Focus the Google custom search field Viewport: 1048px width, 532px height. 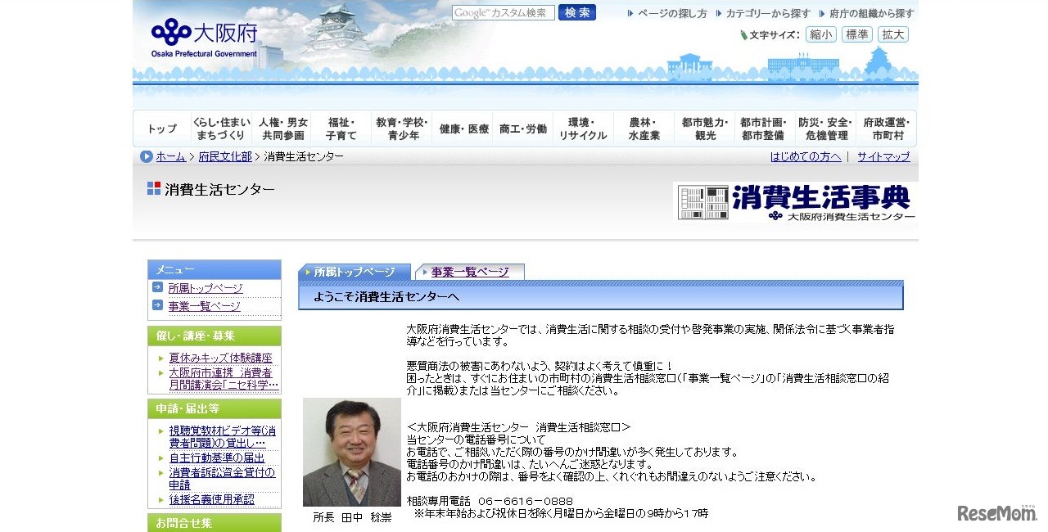click(x=504, y=13)
